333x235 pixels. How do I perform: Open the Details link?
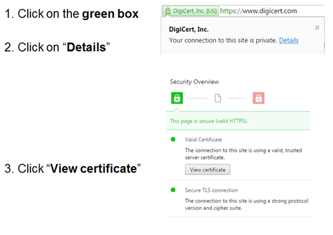pos(289,41)
